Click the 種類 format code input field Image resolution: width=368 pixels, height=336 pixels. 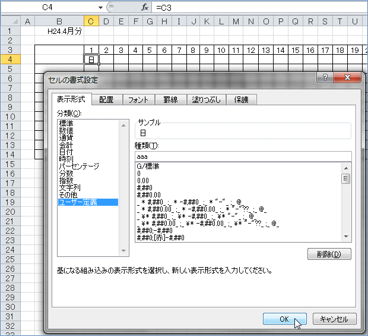[x=243, y=156]
